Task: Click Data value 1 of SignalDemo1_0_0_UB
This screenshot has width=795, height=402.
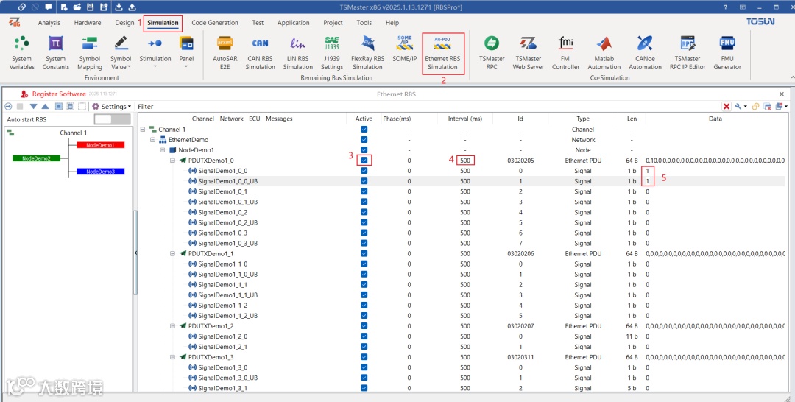Action: coord(648,181)
